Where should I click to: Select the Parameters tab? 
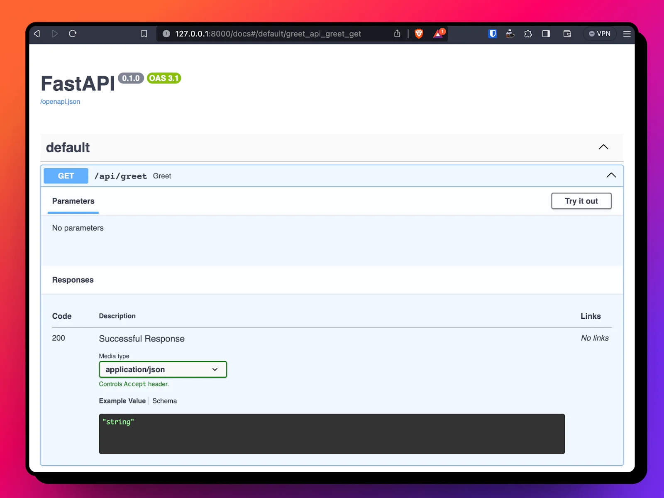point(73,201)
